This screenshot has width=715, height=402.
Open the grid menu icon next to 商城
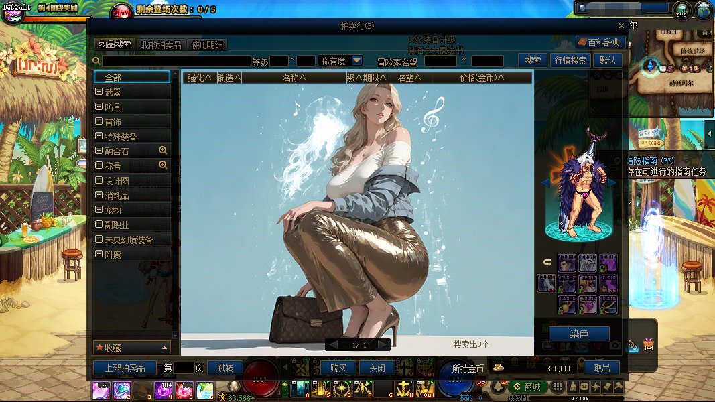(x=558, y=387)
